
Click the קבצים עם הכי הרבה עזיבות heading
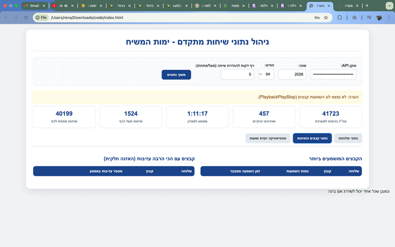pyautogui.click(x=149, y=159)
